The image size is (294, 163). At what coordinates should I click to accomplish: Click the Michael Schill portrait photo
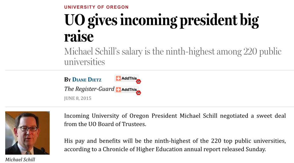tap(27, 133)
